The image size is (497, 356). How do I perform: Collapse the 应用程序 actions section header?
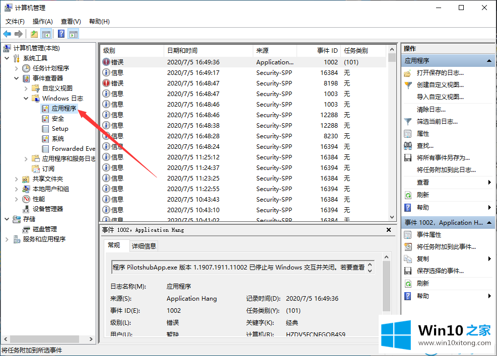point(489,61)
